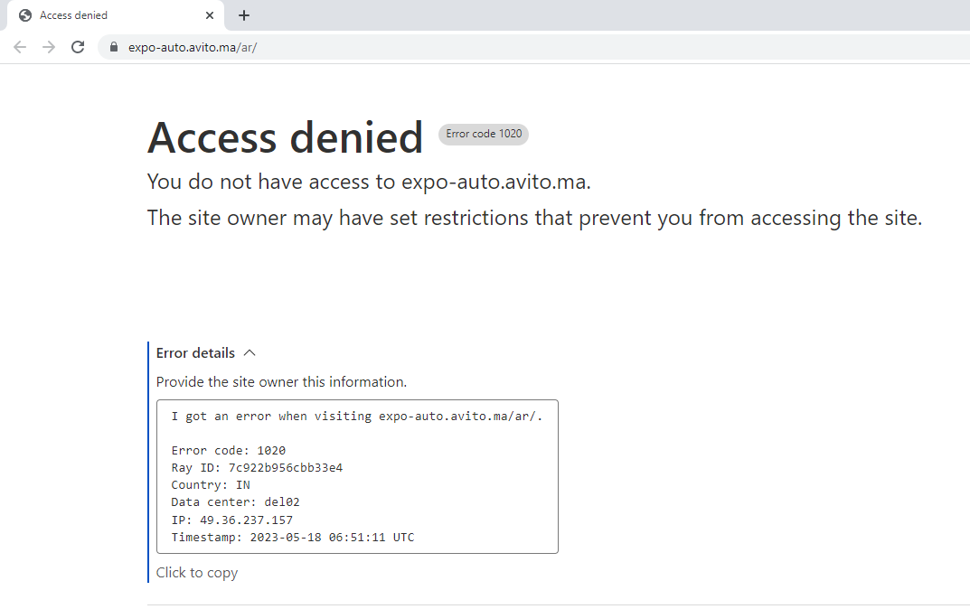
Task: Click the error information text box
Action: pos(358,477)
